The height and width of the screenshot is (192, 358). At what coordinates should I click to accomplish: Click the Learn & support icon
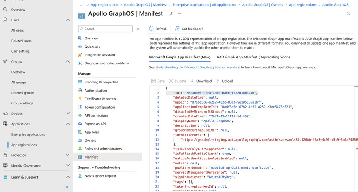click(x=5, y=177)
